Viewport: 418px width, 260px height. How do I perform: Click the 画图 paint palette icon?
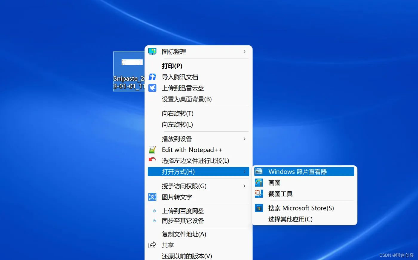click(259, 183)
